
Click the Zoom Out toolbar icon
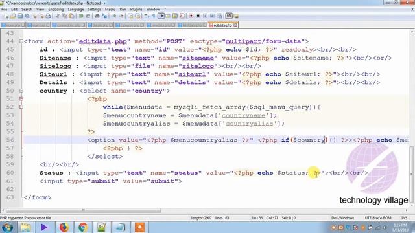coord(121,16)
